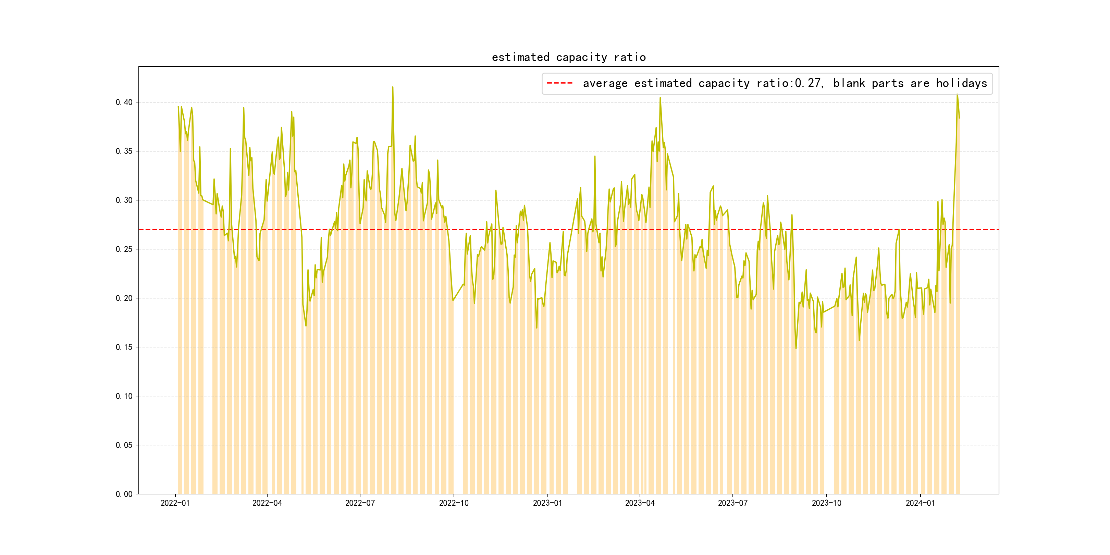The height and width of the screenshot is (555, 1110).
Task: Click the chart title 'estimated capacity ratio'
Action: [x=568, y=57]
